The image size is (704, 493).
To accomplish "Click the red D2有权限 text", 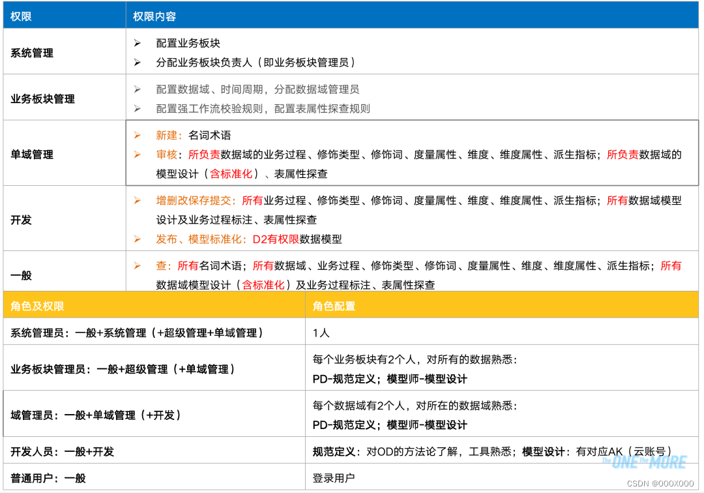I will coord(276,239).
